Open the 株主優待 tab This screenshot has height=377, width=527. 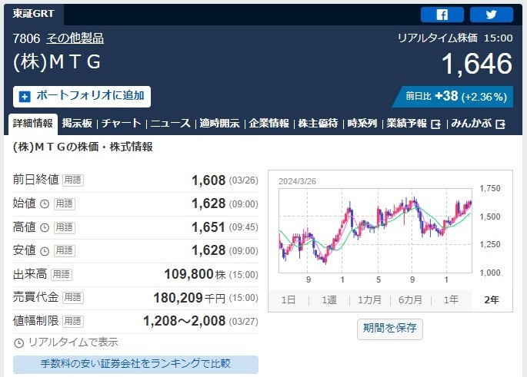click(x=318, y=124)
